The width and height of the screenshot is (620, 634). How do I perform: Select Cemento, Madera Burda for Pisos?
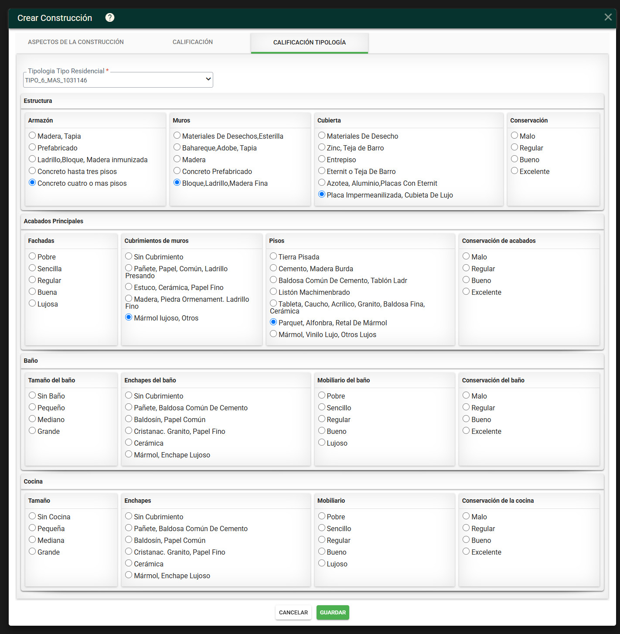tap(273, 268)
